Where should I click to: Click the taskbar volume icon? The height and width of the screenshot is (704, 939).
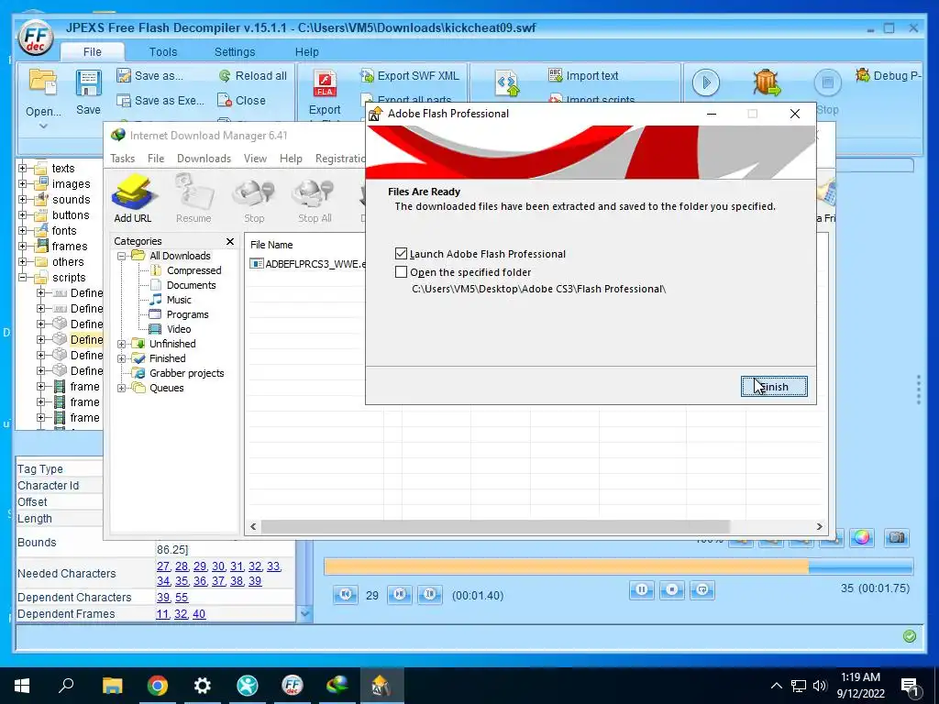pyautogui.click(x=820, y=686)
